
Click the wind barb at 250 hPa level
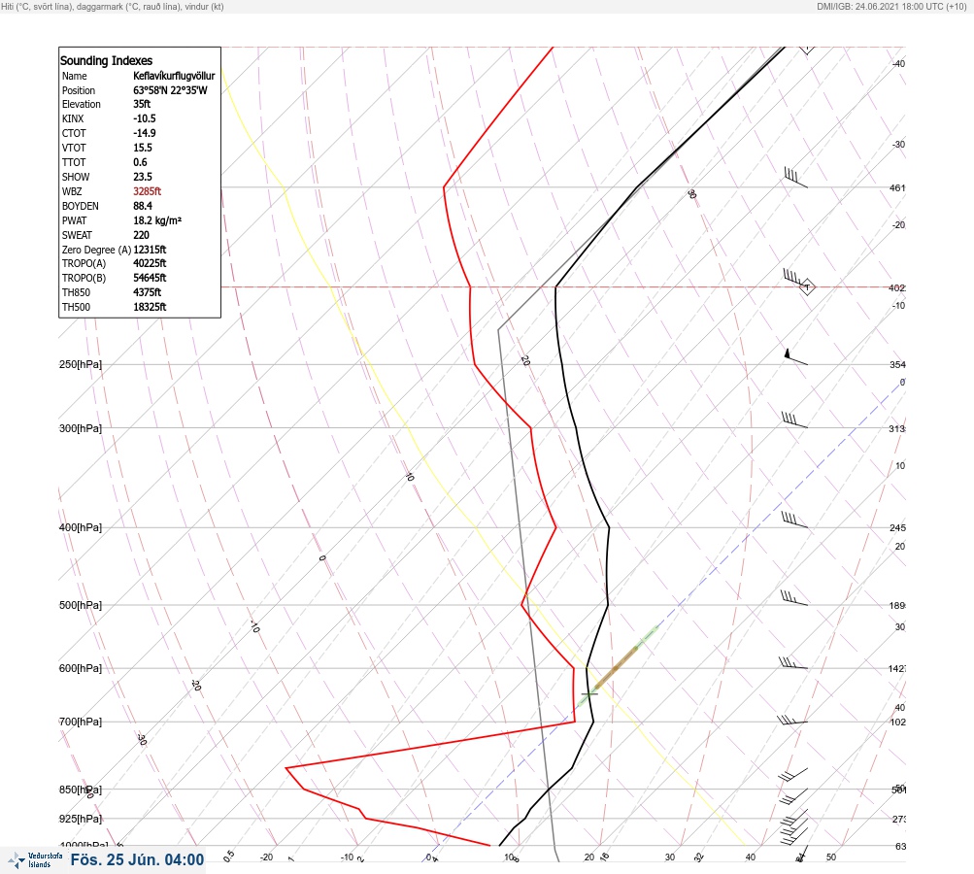coord(795,356)
